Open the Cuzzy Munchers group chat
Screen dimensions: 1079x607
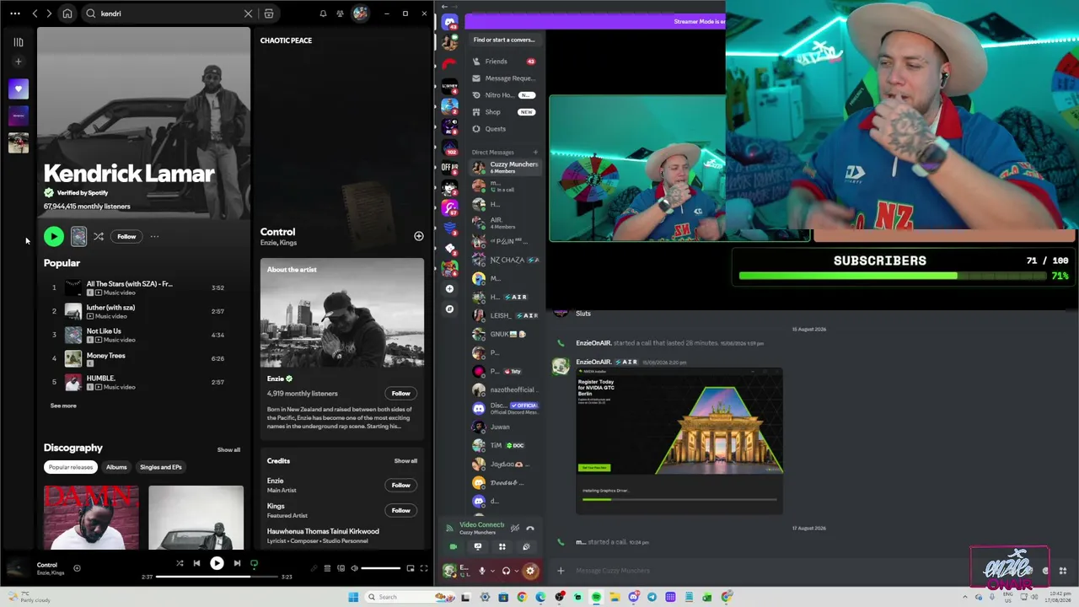pyautogui.click(x=504, y=167)
